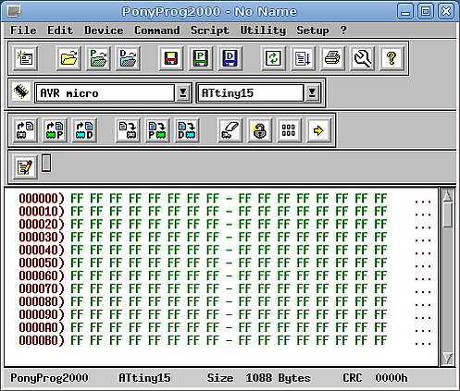Click address 000040) in the hex dump
Image resolution: width=460 pixels, height=391 pixels.
(42, 250)
